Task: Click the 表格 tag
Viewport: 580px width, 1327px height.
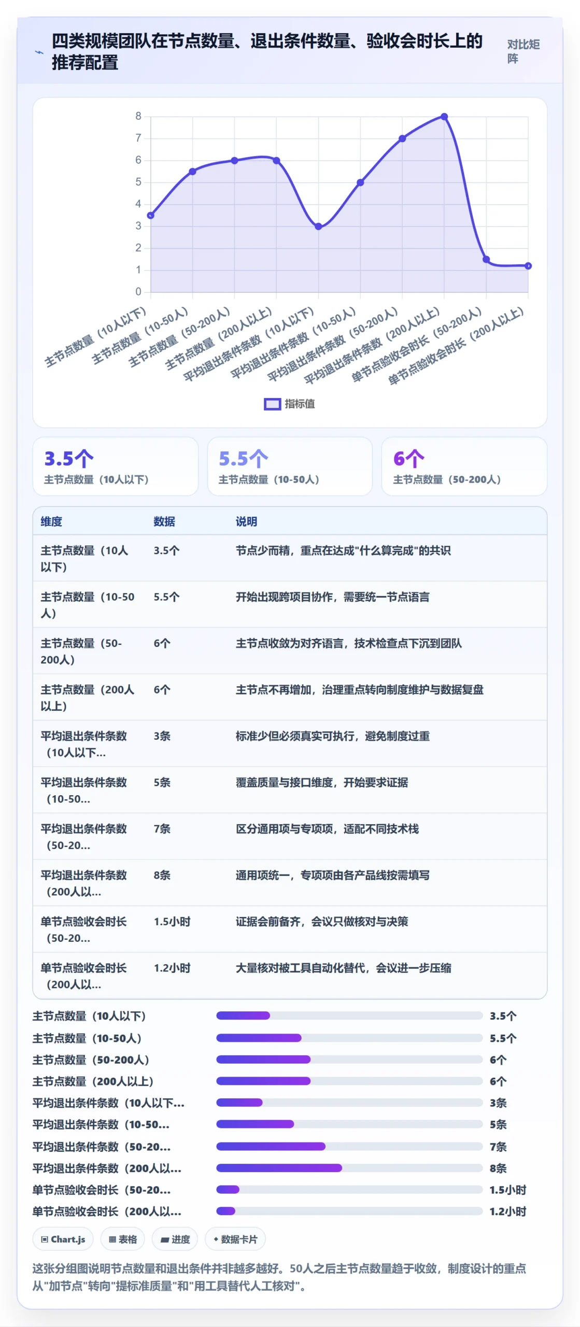Action: click(x=122, y=1239)
